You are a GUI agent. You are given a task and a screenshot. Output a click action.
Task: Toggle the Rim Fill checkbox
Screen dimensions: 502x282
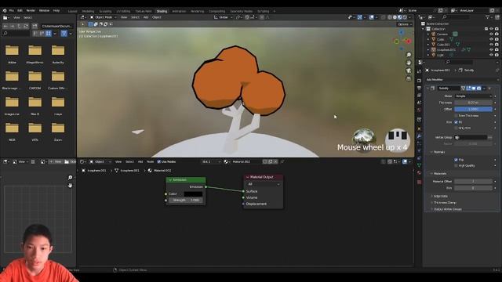click(457, 122)
